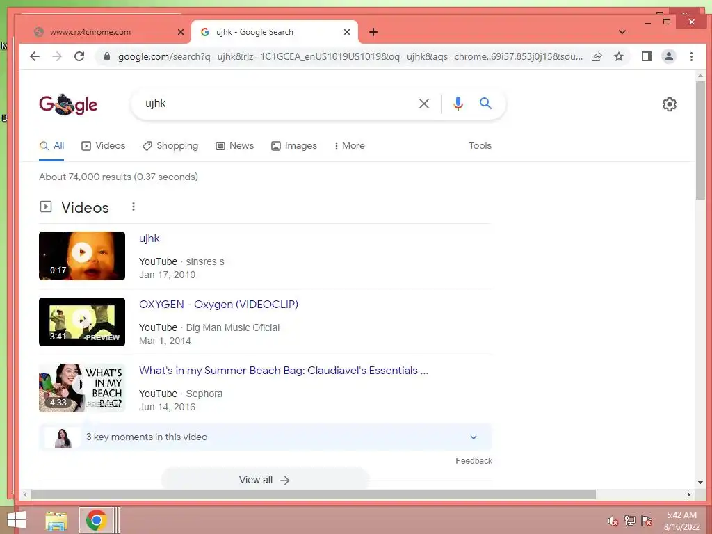The height and width of the screenshot is (534, 712).
Task: Reload the Google search page
Action: pyautogui.click(x=79, y=56)
